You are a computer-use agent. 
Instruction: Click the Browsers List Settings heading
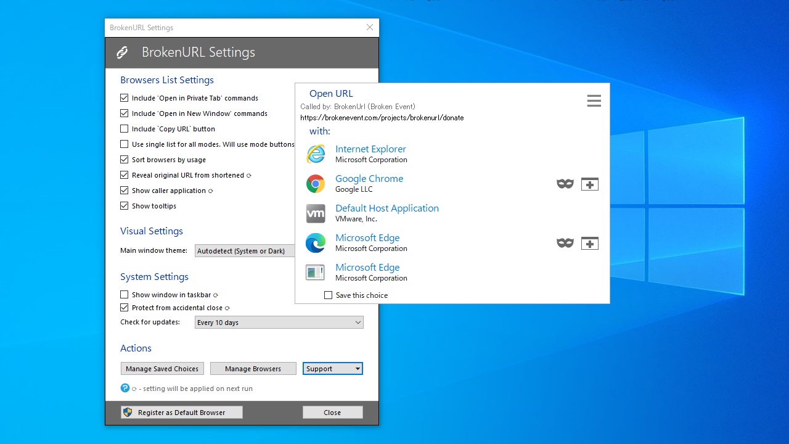point(167,80)
